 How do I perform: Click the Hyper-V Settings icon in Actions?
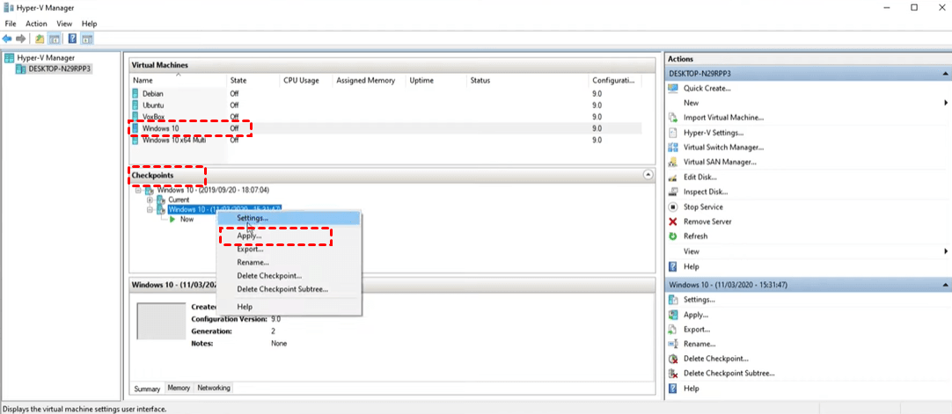point(673,133)
